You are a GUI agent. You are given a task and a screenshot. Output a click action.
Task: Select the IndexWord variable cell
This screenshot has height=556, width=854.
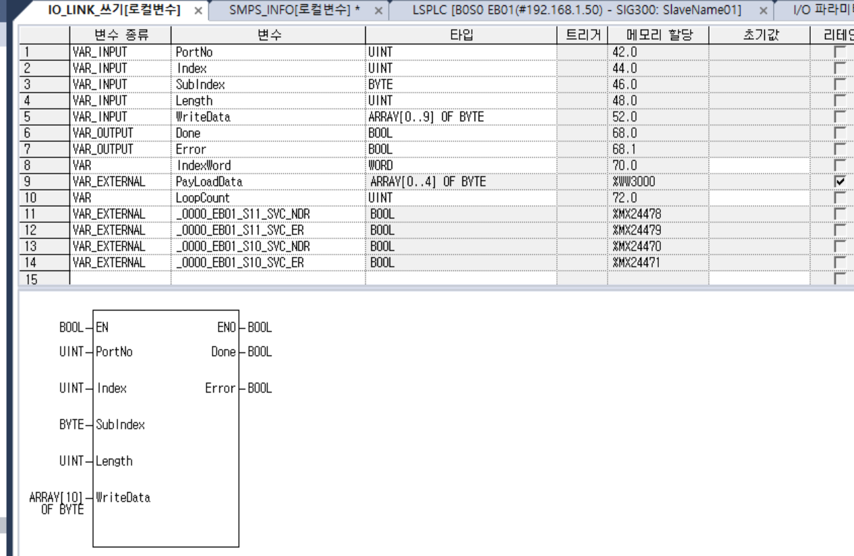click(x=268, y=165)
